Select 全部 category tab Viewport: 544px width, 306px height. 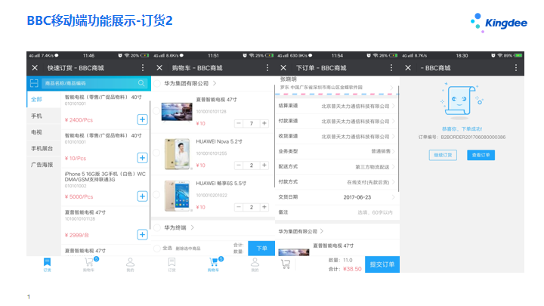pyautogui.click(x=44, y=99)
